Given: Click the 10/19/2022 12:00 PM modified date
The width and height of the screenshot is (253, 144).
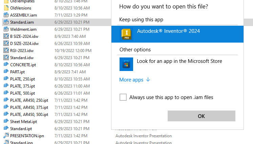Looking at the screenshot, I should coord(73,51).
